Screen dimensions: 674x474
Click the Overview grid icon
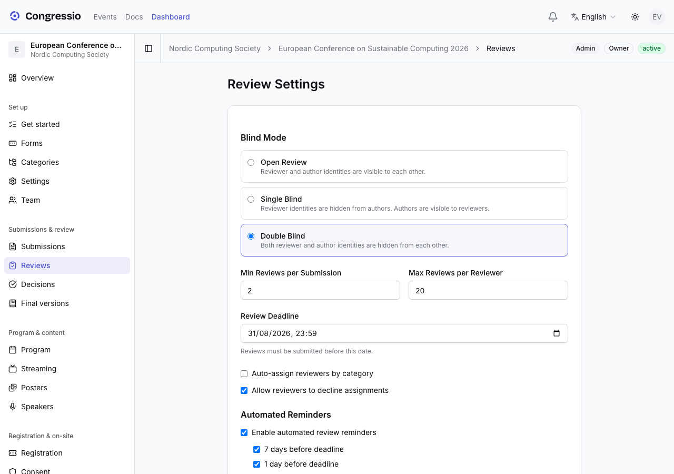pos(13,78)
